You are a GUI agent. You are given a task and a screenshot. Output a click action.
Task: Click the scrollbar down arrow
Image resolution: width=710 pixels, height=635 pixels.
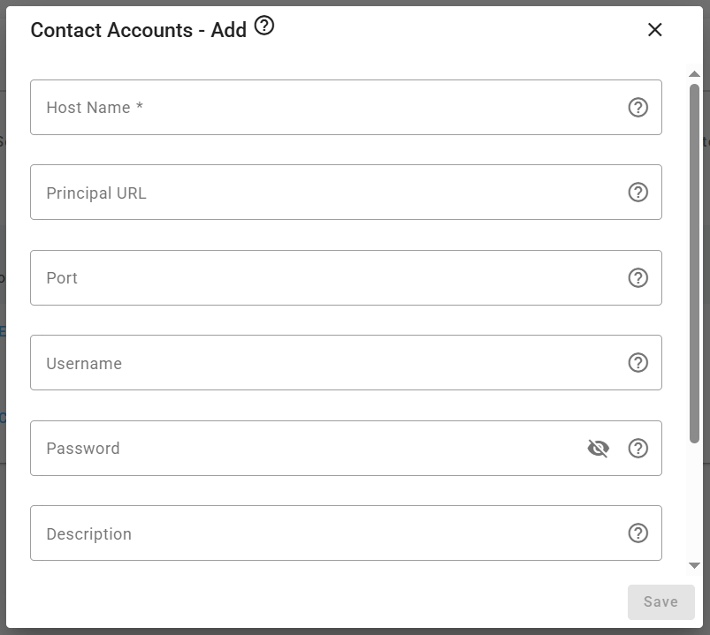tap(694, 565)
